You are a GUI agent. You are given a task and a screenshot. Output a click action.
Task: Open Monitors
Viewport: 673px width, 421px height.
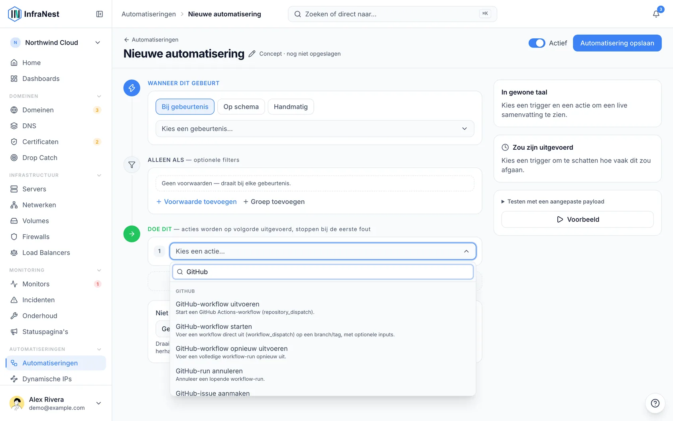coord(56,284)
